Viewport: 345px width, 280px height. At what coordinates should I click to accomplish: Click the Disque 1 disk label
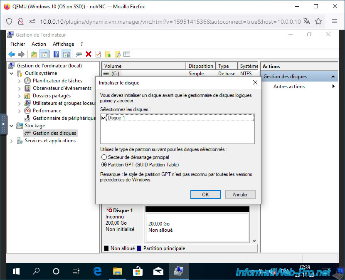123,211
